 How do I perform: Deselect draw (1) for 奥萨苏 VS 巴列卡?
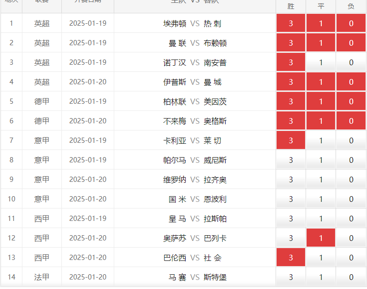point(321,238)
